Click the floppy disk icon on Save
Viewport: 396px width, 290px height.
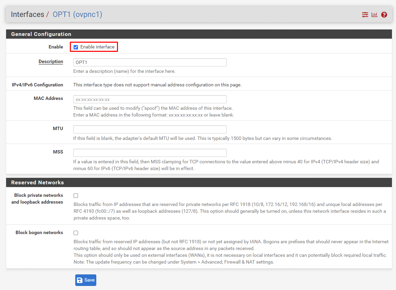80,280
